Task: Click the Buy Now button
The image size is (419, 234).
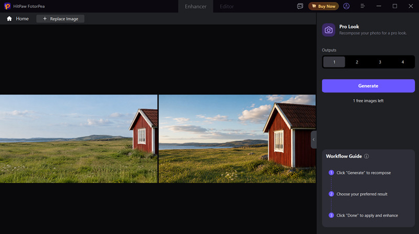Action: (x=324, y=6)
